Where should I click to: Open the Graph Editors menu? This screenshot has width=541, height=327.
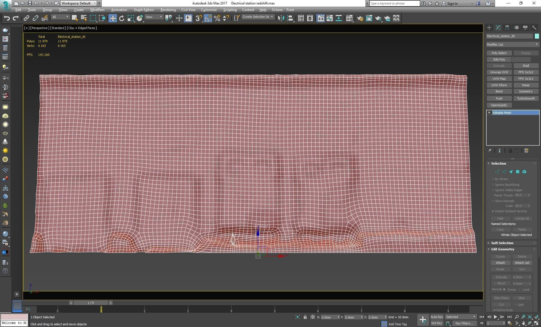(144, 10)
